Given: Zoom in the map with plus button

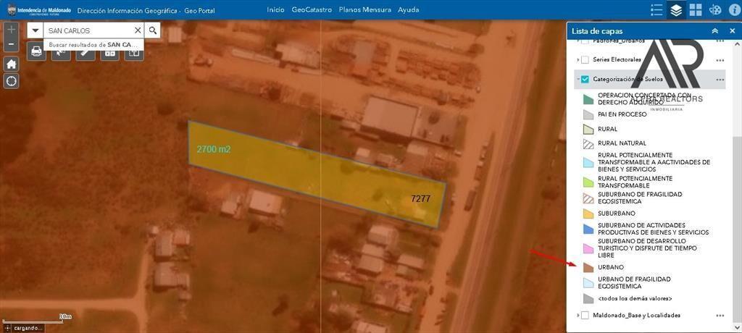Looking at the screenshot, I should (x=12, y=29).
